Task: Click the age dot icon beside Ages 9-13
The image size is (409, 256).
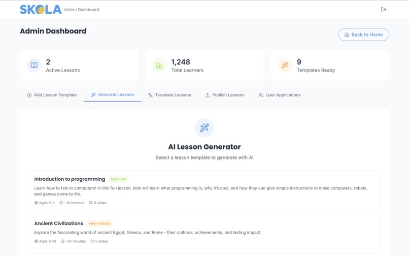Action: (x=36, y=241)
